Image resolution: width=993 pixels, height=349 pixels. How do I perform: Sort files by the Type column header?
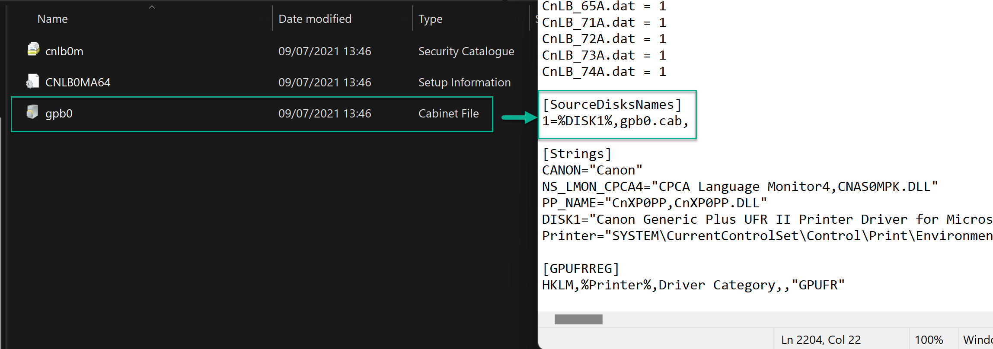click(430, 19)
